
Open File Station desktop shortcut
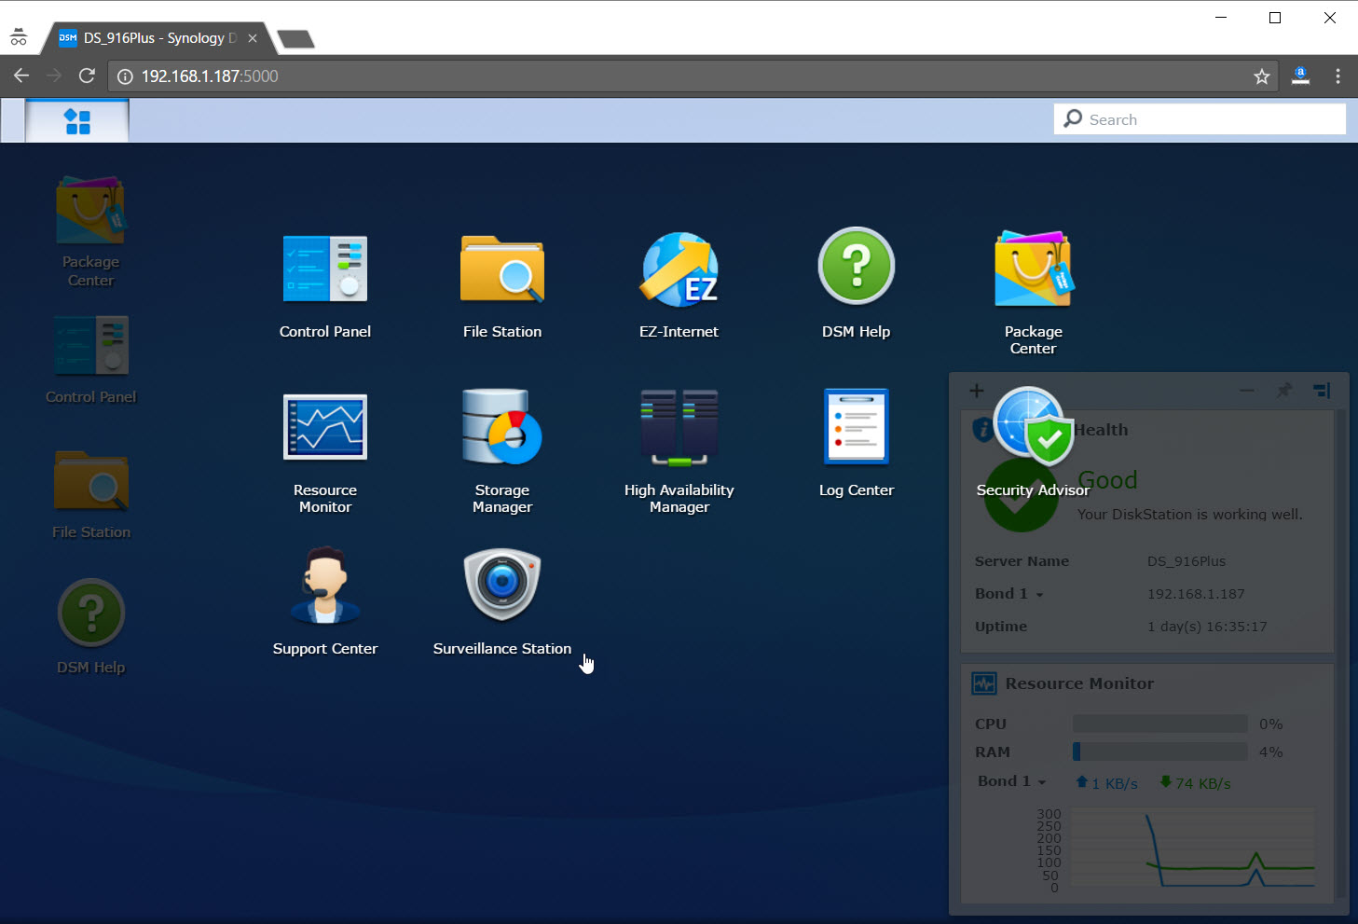pyautogui.click(x=90, y=495)
